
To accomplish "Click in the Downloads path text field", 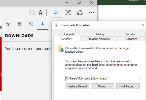I will pos(102,78).
